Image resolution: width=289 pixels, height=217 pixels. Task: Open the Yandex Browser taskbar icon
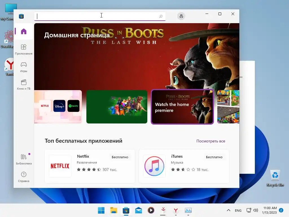tap(176, 210)
